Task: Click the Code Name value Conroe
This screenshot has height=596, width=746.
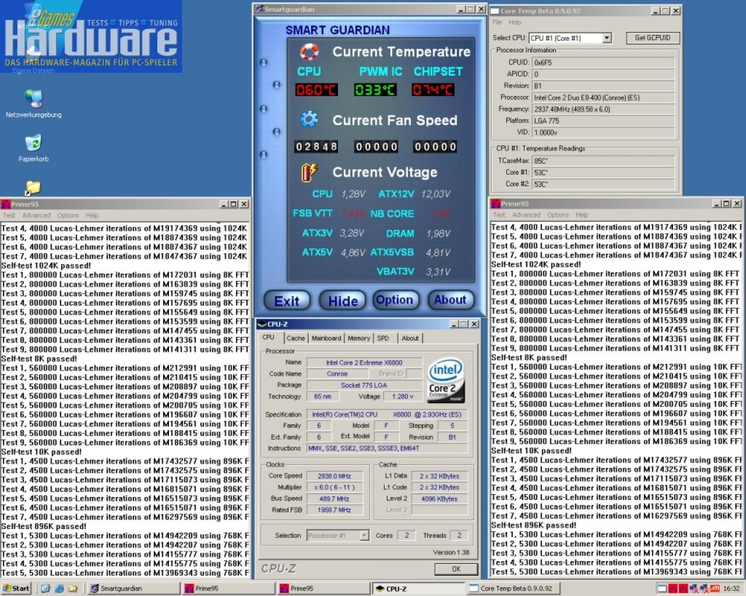Action: (x=337, y=374)
